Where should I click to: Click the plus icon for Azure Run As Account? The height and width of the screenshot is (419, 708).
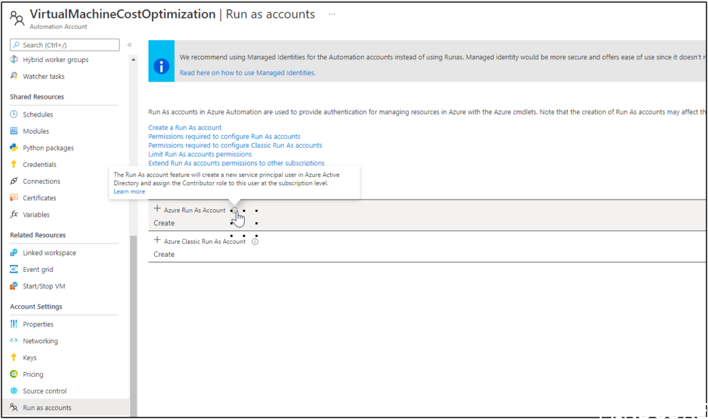(x=157, y=208)
